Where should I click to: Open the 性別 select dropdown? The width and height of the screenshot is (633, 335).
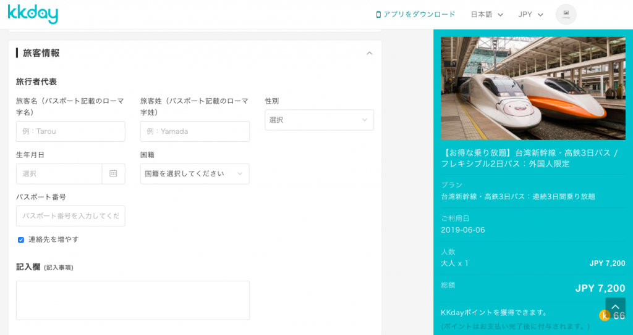pyautogui.click(x=319, y=120)
